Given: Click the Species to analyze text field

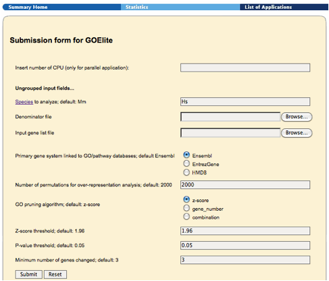Looking at the screenshot, I should (x=245, y=101).
